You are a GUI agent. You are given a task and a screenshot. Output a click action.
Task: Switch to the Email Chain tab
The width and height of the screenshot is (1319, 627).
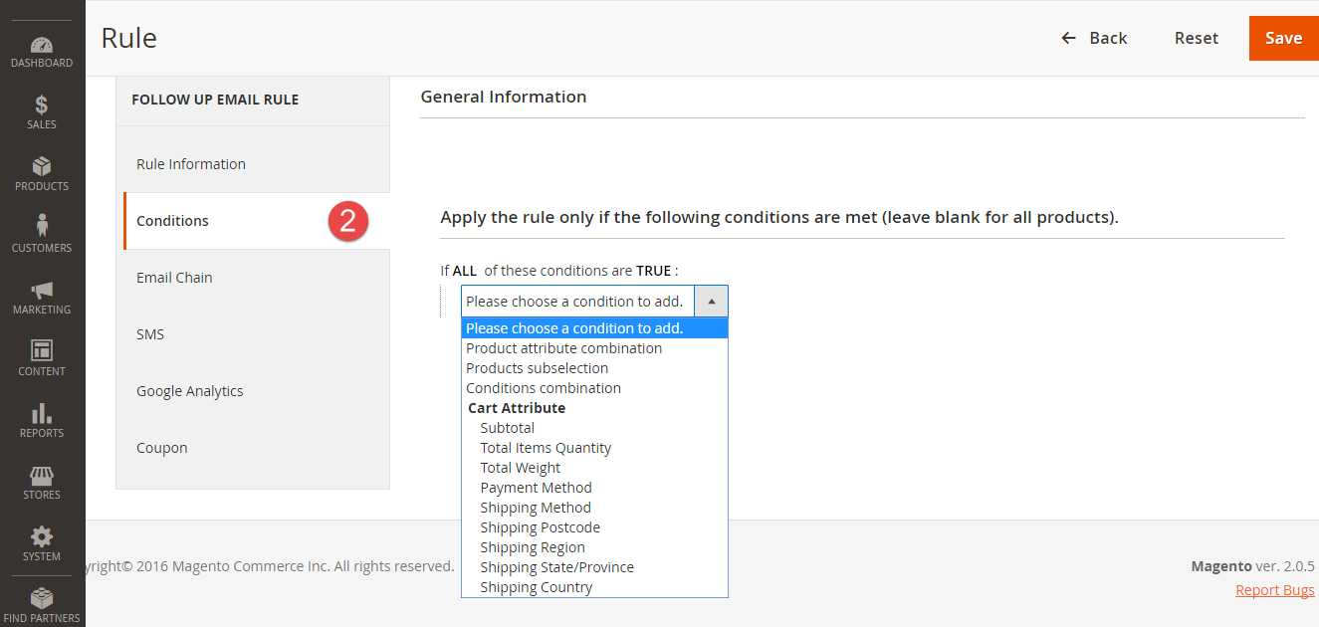point(174,278)
